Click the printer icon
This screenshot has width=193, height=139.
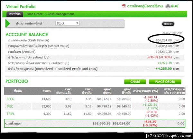pos(168,6)
